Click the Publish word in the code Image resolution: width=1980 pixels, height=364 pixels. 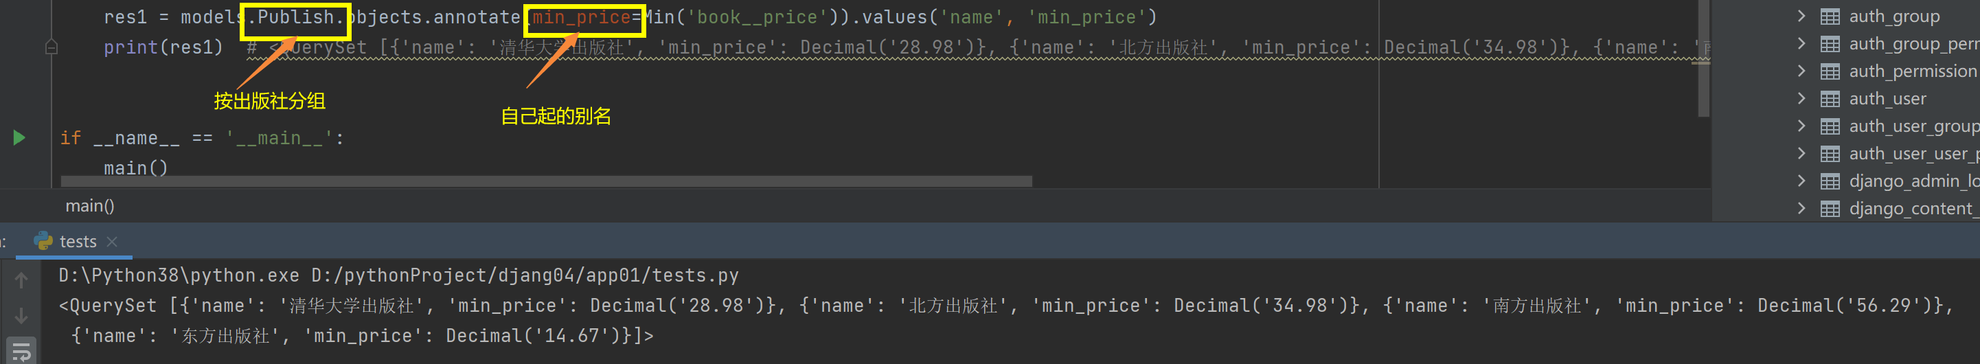pos(295,17)
